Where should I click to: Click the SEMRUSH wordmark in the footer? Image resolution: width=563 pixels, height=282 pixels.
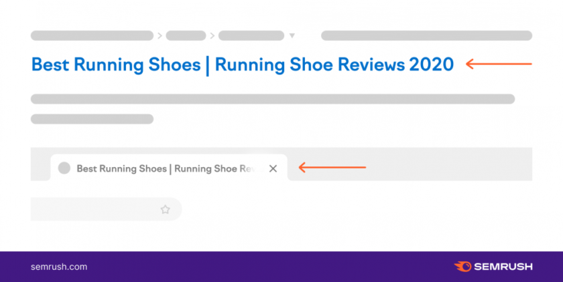(503, 267)
